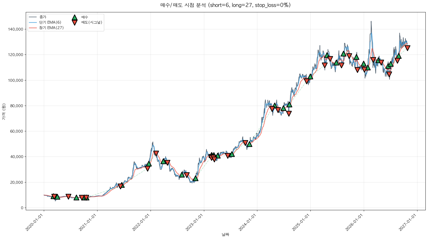
Task: Select the buy marker at the 2025-01-01 gridline
Action: pos(310,76)
